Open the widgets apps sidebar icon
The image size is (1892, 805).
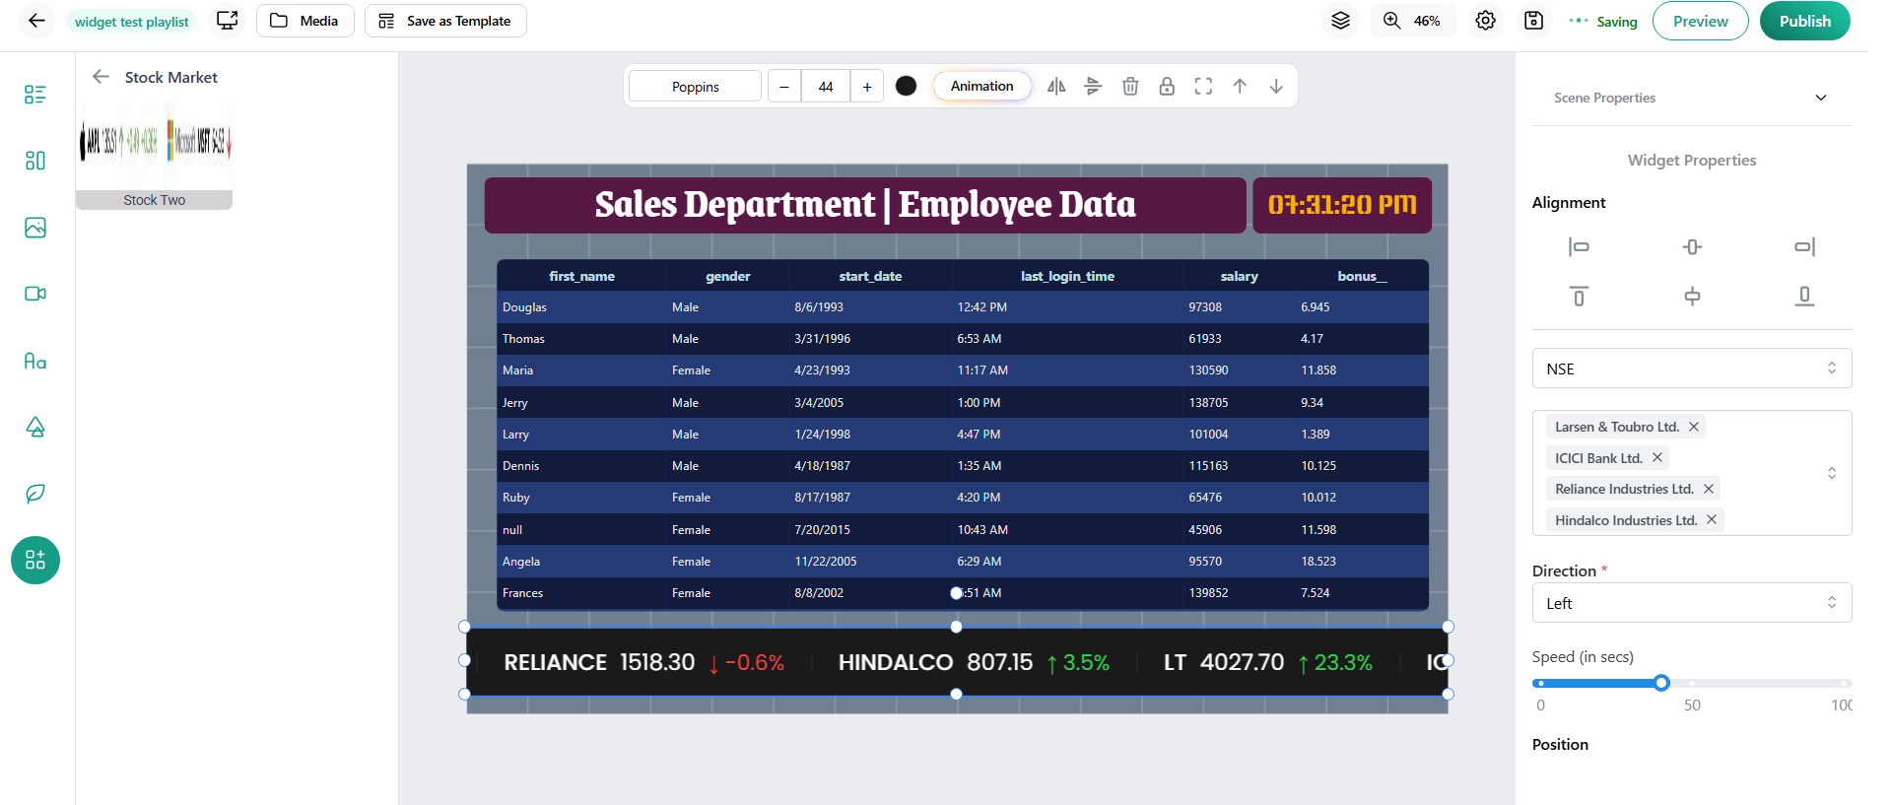(35, 561)
